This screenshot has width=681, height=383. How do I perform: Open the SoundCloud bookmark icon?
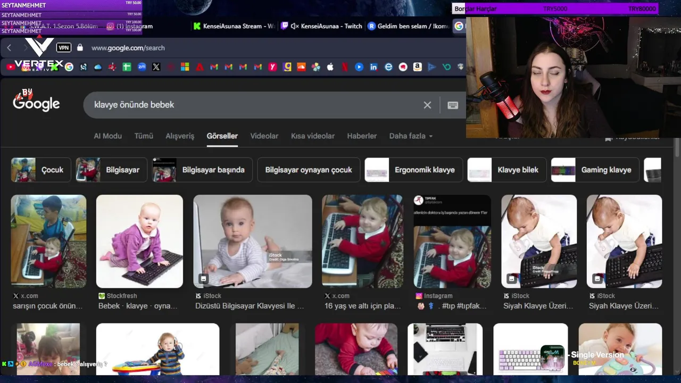click(x=301, y=67)
